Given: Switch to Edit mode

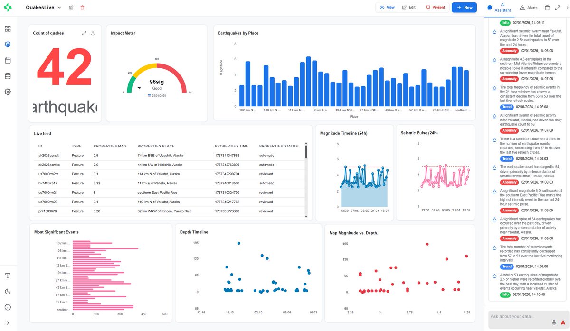Looking at the screenshot, I should tap(409, 8).
